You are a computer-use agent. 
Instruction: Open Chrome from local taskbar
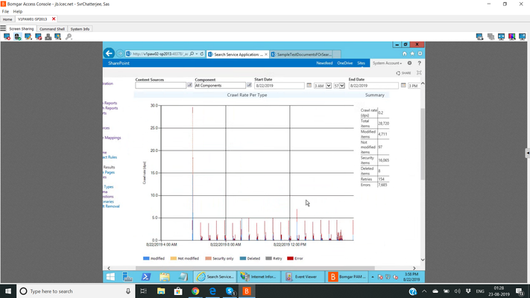(195, 291)
